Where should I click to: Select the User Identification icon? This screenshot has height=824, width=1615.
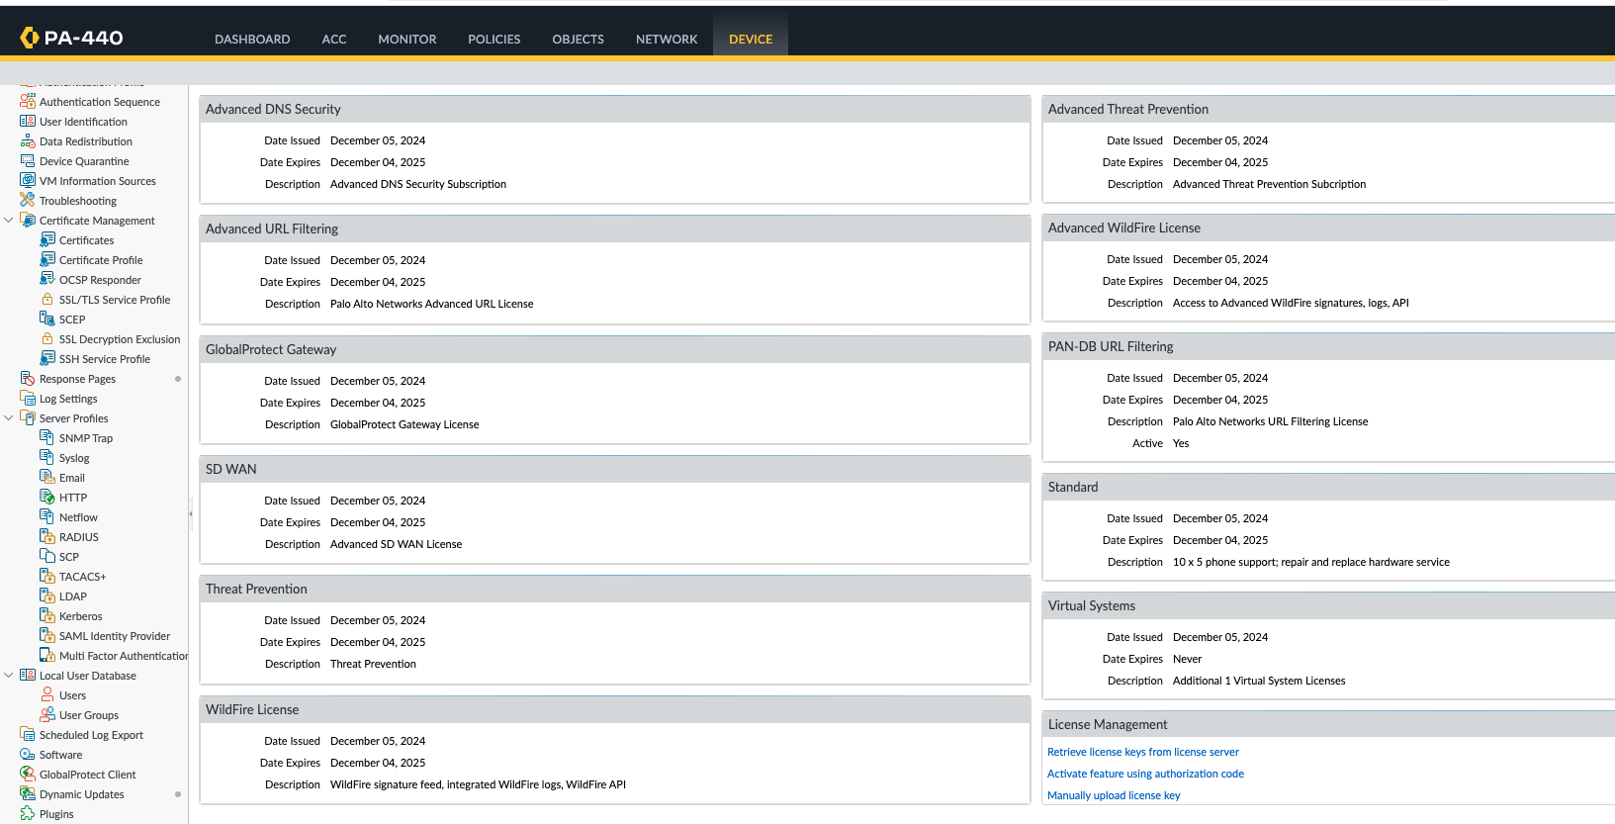click(x=28, y=122)
